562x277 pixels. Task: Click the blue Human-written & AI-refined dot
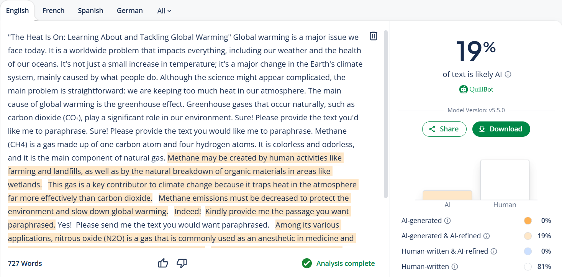pyautogui.click(x=528, y=251)
